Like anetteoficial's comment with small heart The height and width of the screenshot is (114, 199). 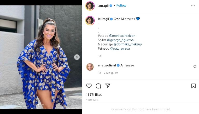tap(195, 67)
